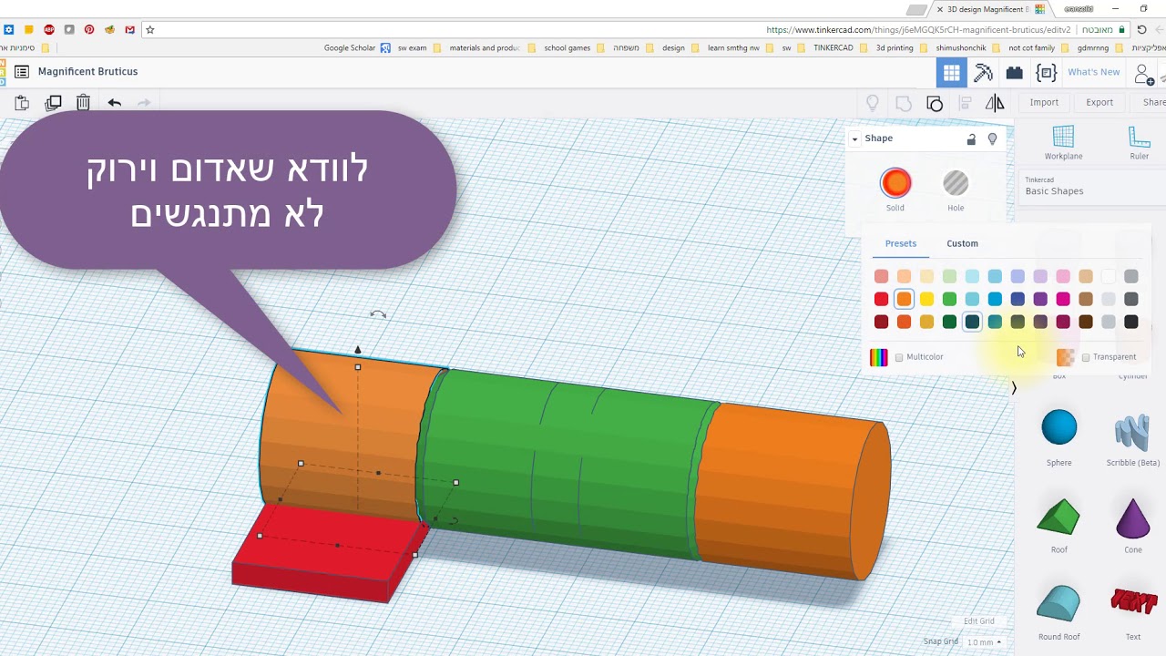Viewport: 1166px width, 656px height.
Task: Toggle the lock on the Shape panel
Action: 971,139
